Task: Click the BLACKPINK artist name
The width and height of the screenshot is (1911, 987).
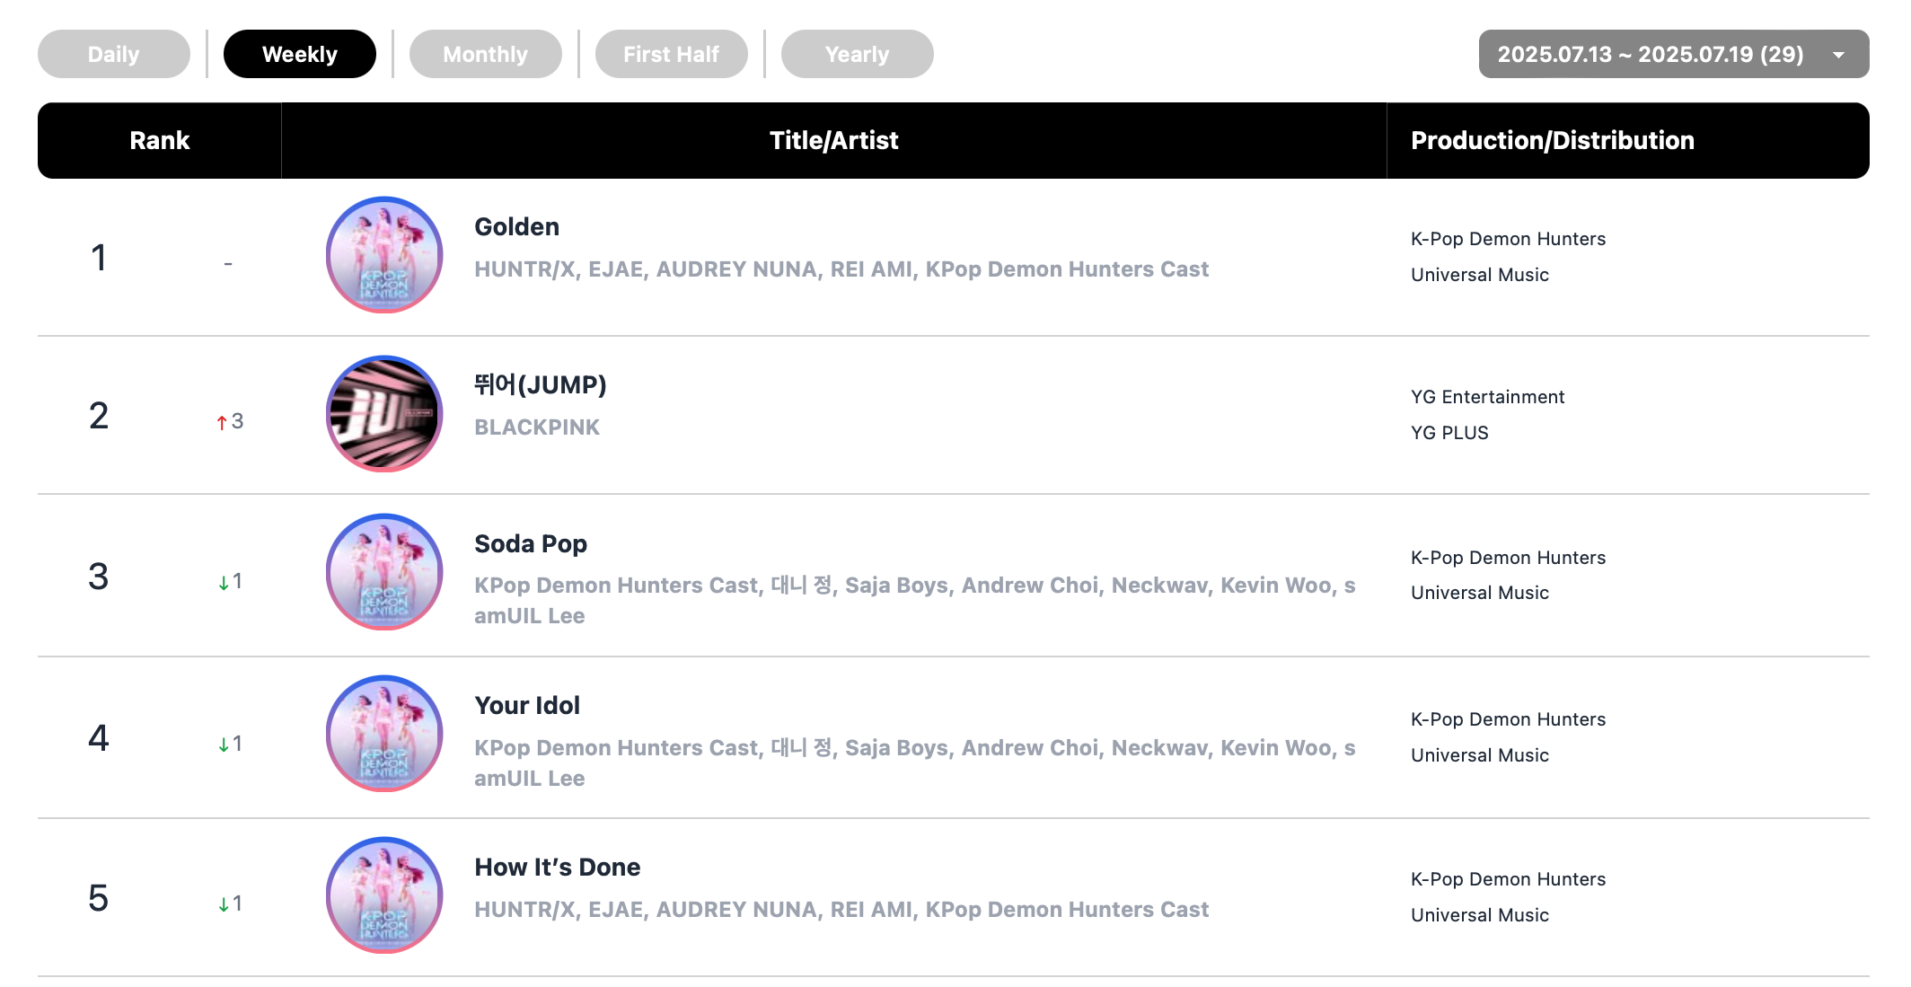Action: tap(536, 427)
